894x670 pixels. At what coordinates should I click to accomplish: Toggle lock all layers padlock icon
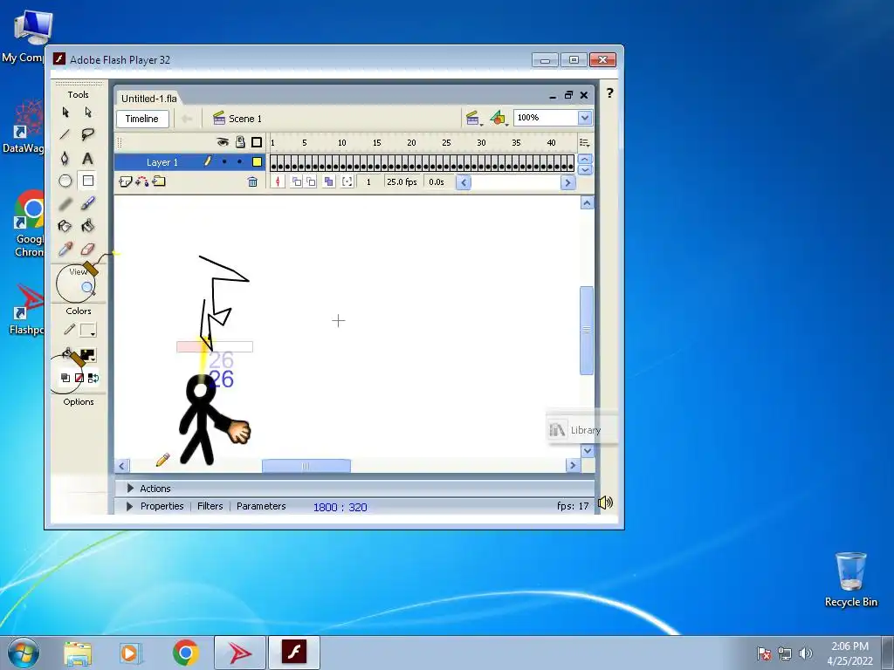pyautogui.click(x=240, y=142)
